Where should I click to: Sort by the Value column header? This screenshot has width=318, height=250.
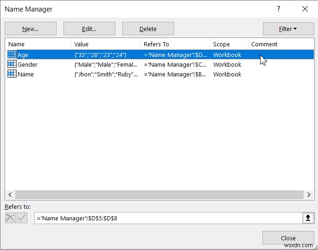point(106,44)
